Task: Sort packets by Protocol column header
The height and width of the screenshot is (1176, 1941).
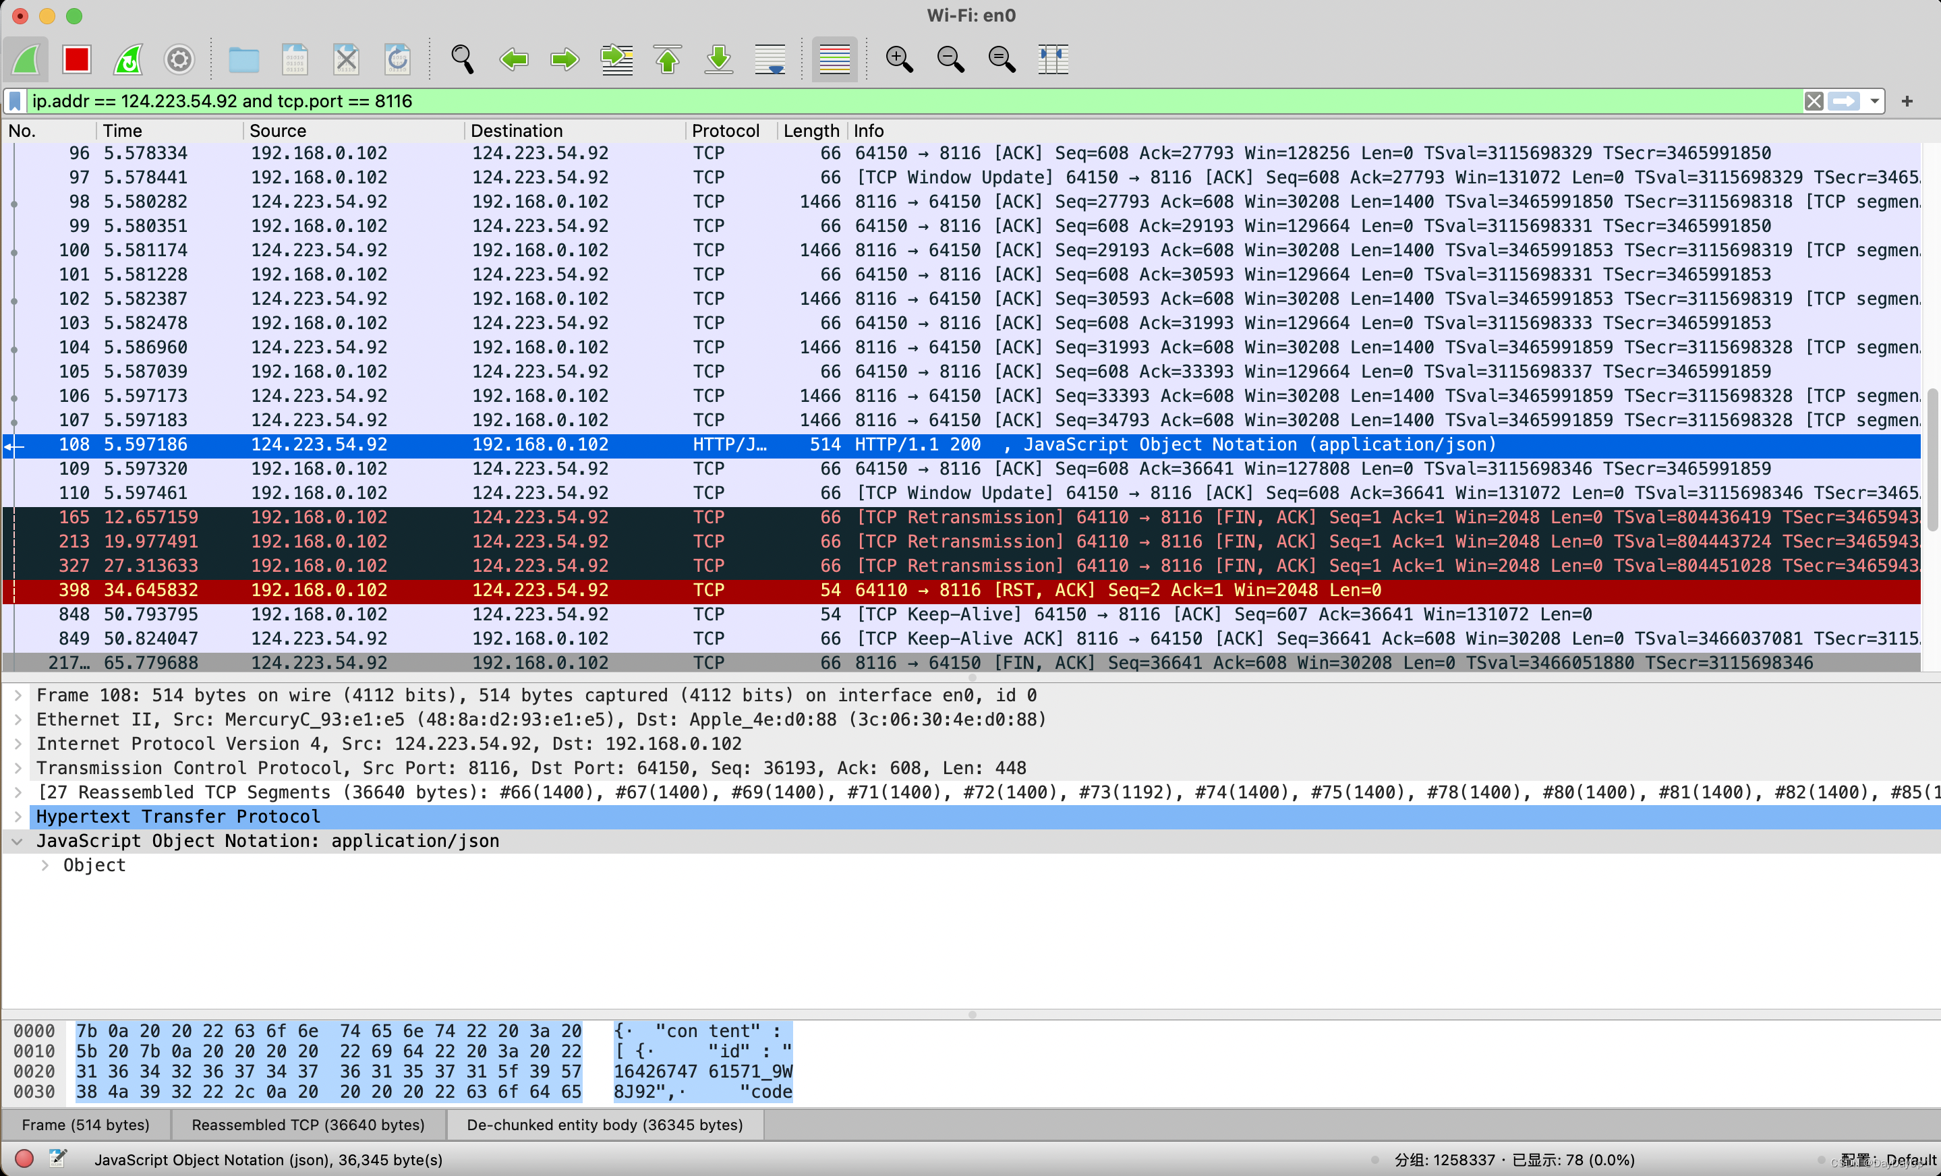Action: coord(725,131)
